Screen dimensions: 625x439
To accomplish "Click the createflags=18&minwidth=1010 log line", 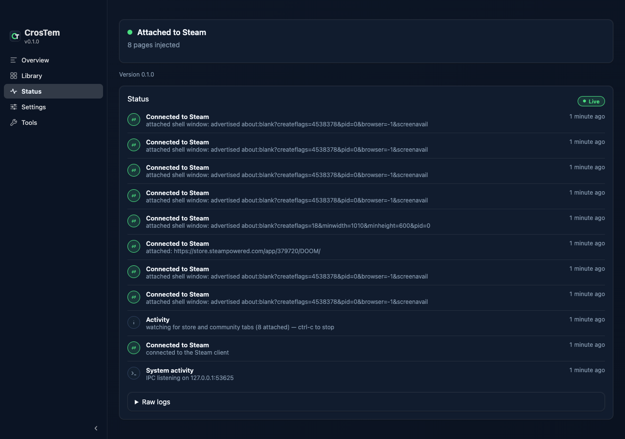I will coord(288,226).
